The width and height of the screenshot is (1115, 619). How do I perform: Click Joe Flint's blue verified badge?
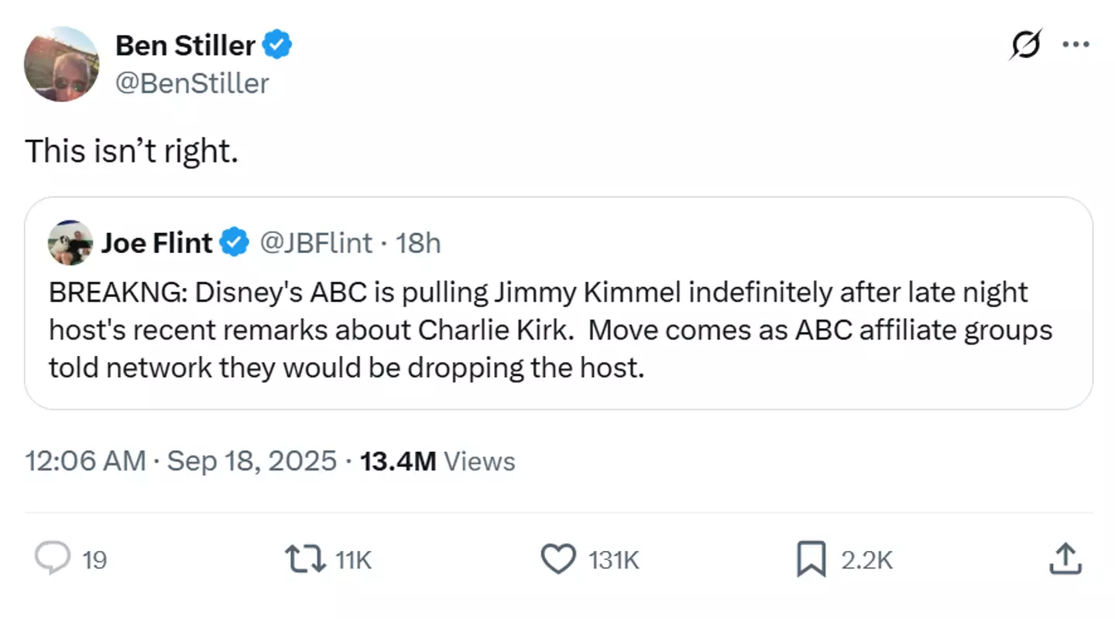pos(233,243)
